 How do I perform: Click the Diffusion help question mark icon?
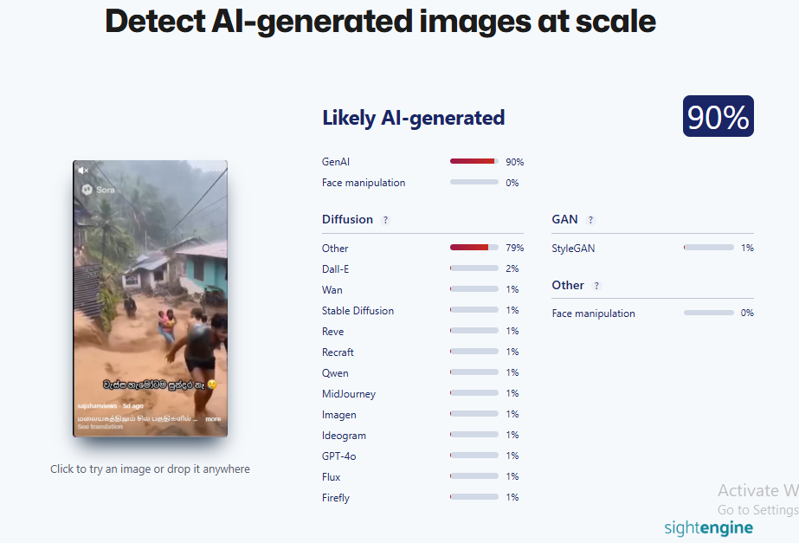tap(385, 220)
